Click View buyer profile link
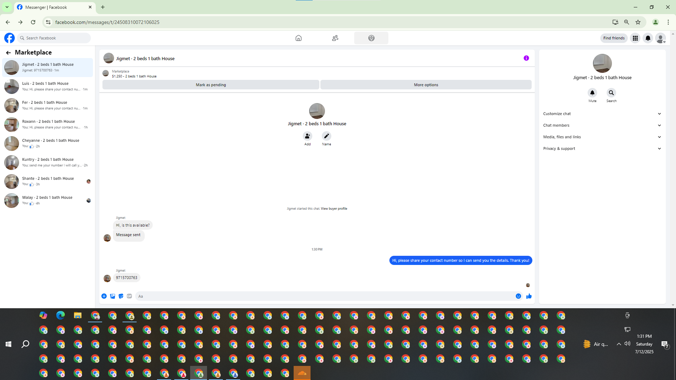 334,209
